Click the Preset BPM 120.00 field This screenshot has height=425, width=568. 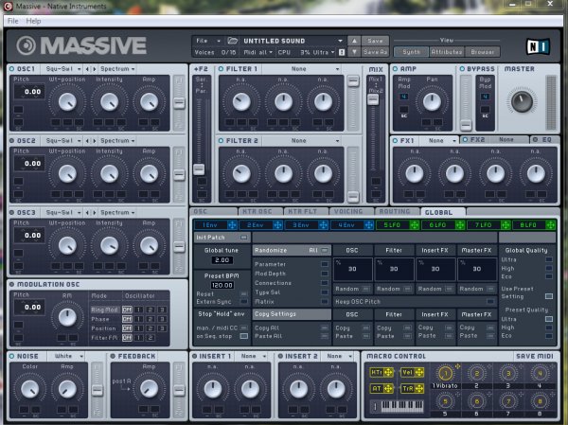222,285
